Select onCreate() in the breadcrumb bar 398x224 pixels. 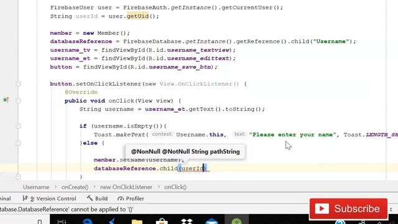point(75,187)
